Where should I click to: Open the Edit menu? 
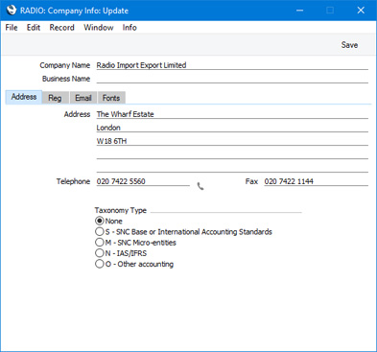coord(34,28)
